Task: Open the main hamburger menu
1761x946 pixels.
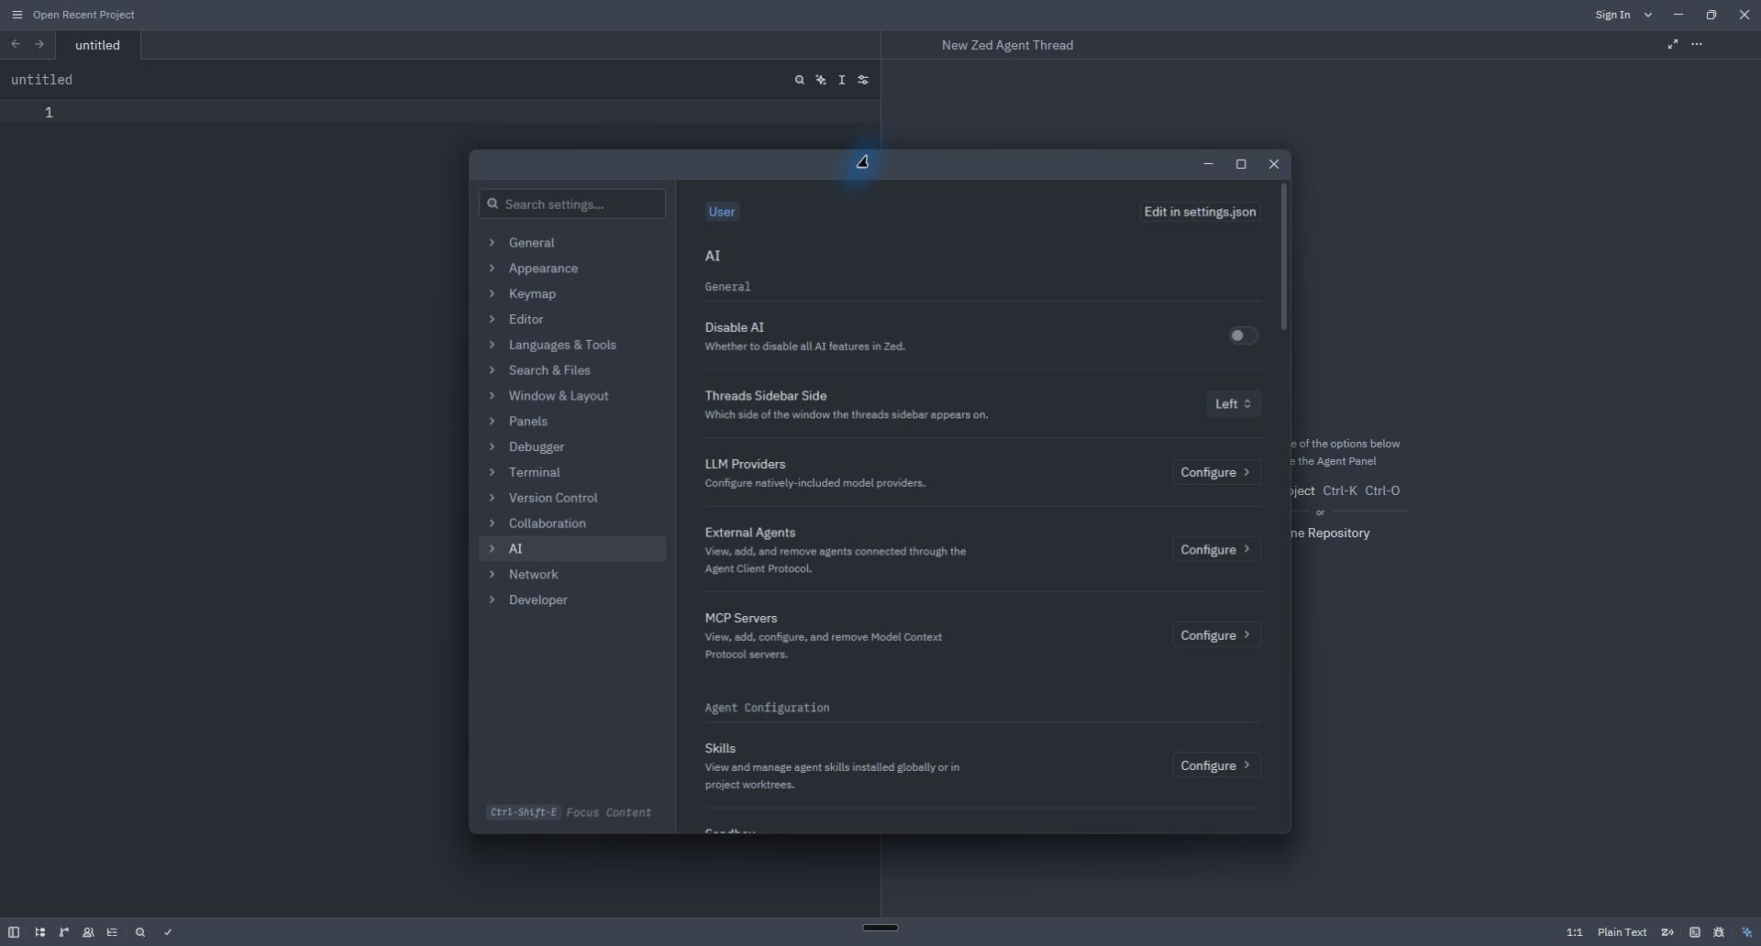Action: coord(17,16)
